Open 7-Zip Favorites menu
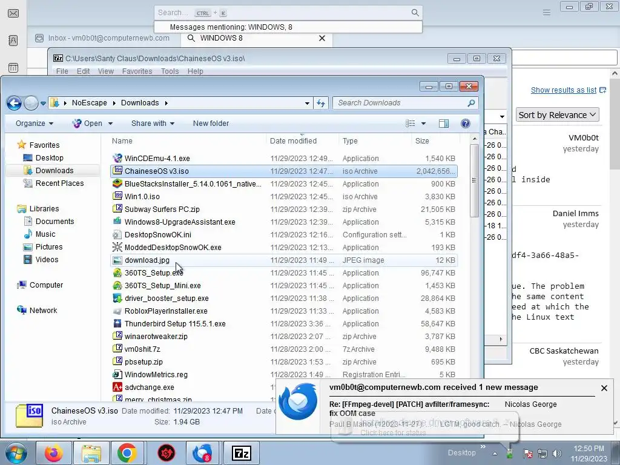620x465 pixels. pyautogui.click(x=137, y=71)
